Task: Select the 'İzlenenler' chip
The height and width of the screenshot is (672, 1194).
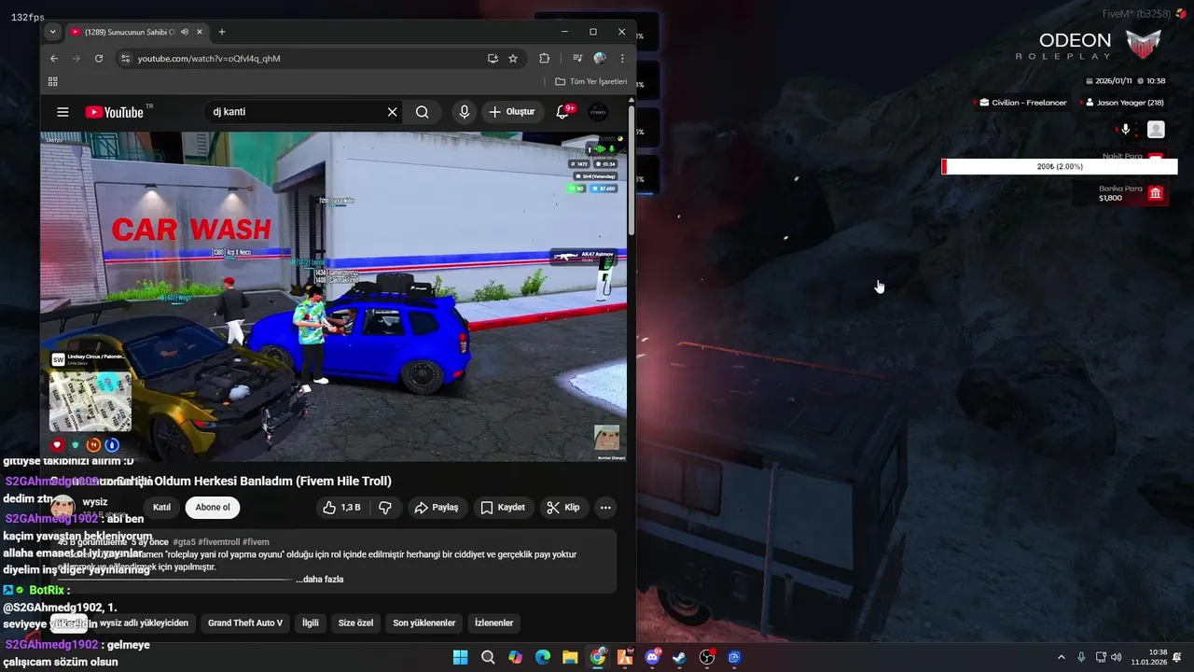Action: [494, 623]
